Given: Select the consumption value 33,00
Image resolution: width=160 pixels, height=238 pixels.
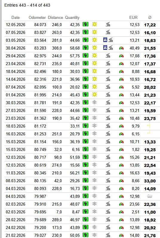Looking at the screenshot, I should 150,181.
